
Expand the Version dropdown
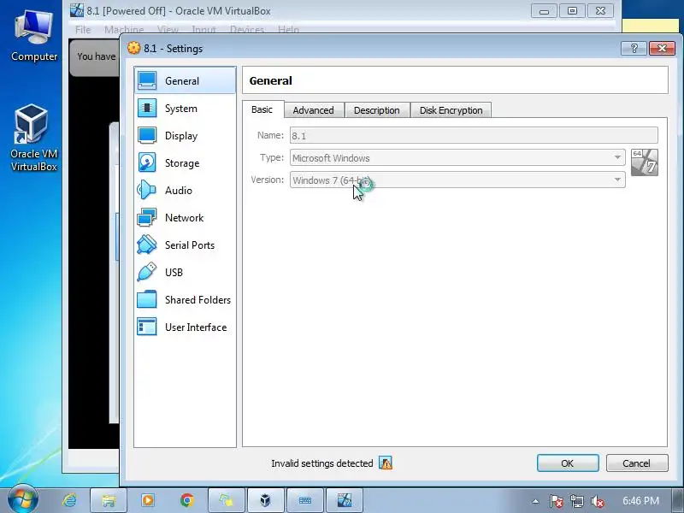click(617, 180)
